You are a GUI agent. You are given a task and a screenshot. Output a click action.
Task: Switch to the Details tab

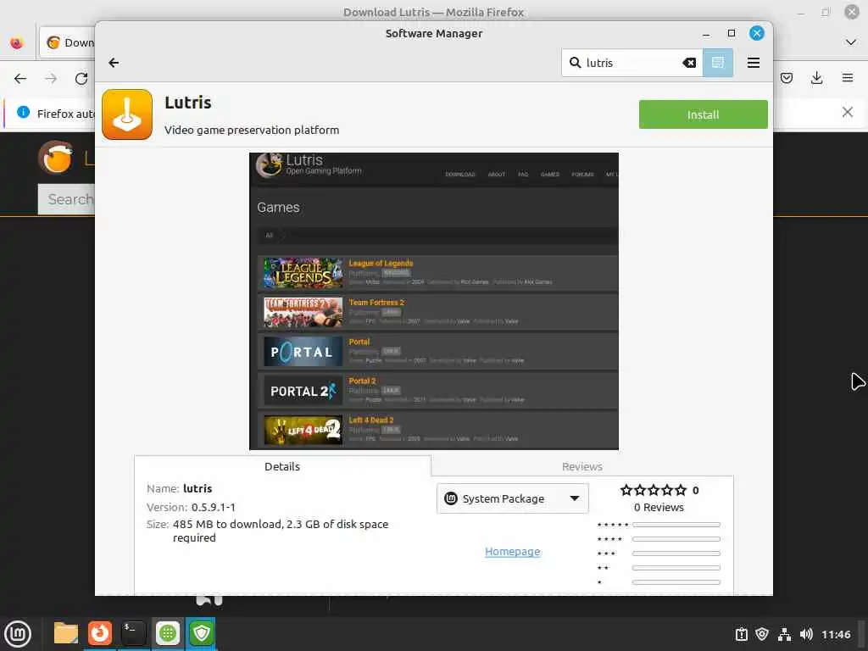point(282,466)
